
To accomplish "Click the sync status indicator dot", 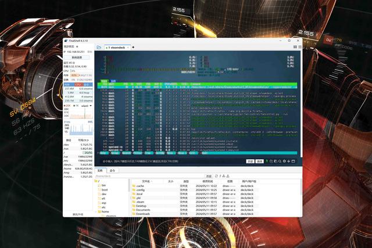I will coord(77,46).
